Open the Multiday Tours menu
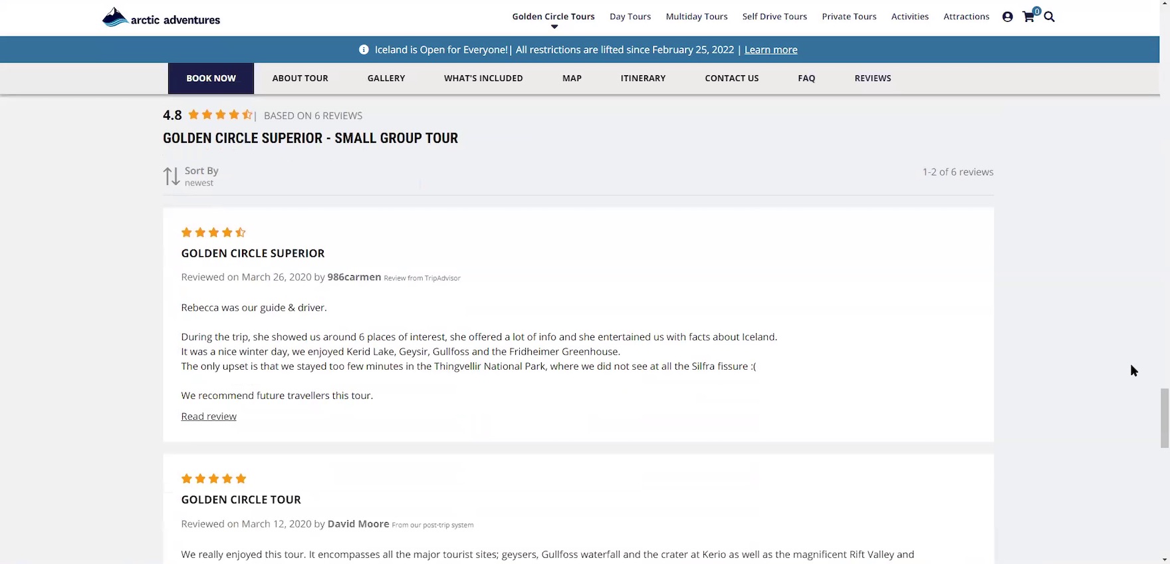This screenshot has height=564, width=1170. click(x=696, y=17)
